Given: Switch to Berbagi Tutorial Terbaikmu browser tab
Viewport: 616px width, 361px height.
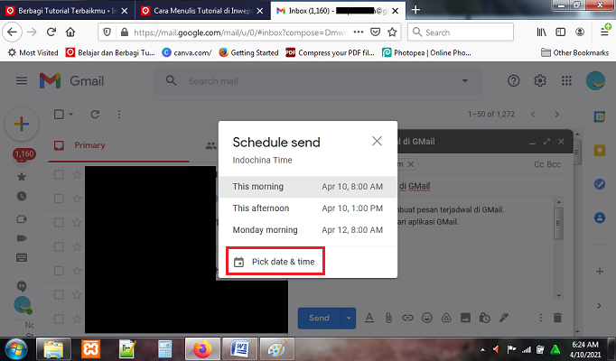Looking at the screenshot, I should pos(67,11).
